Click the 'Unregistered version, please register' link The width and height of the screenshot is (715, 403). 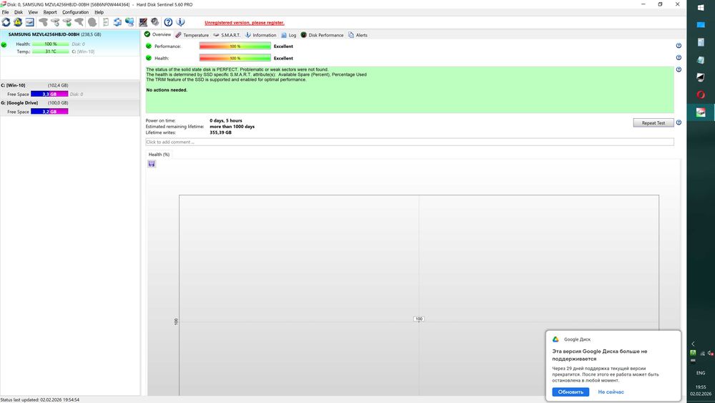pyautogui.click(x=245, y=23)
